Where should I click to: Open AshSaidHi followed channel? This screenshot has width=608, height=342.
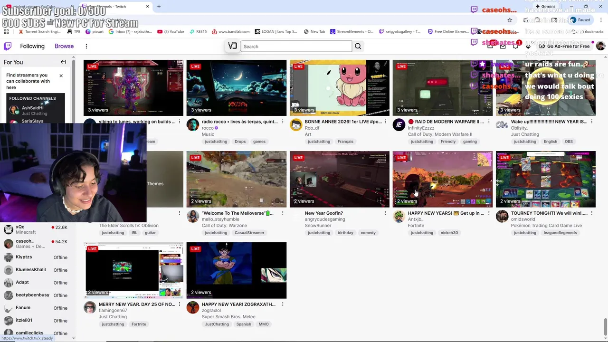[x=36, y=110]
